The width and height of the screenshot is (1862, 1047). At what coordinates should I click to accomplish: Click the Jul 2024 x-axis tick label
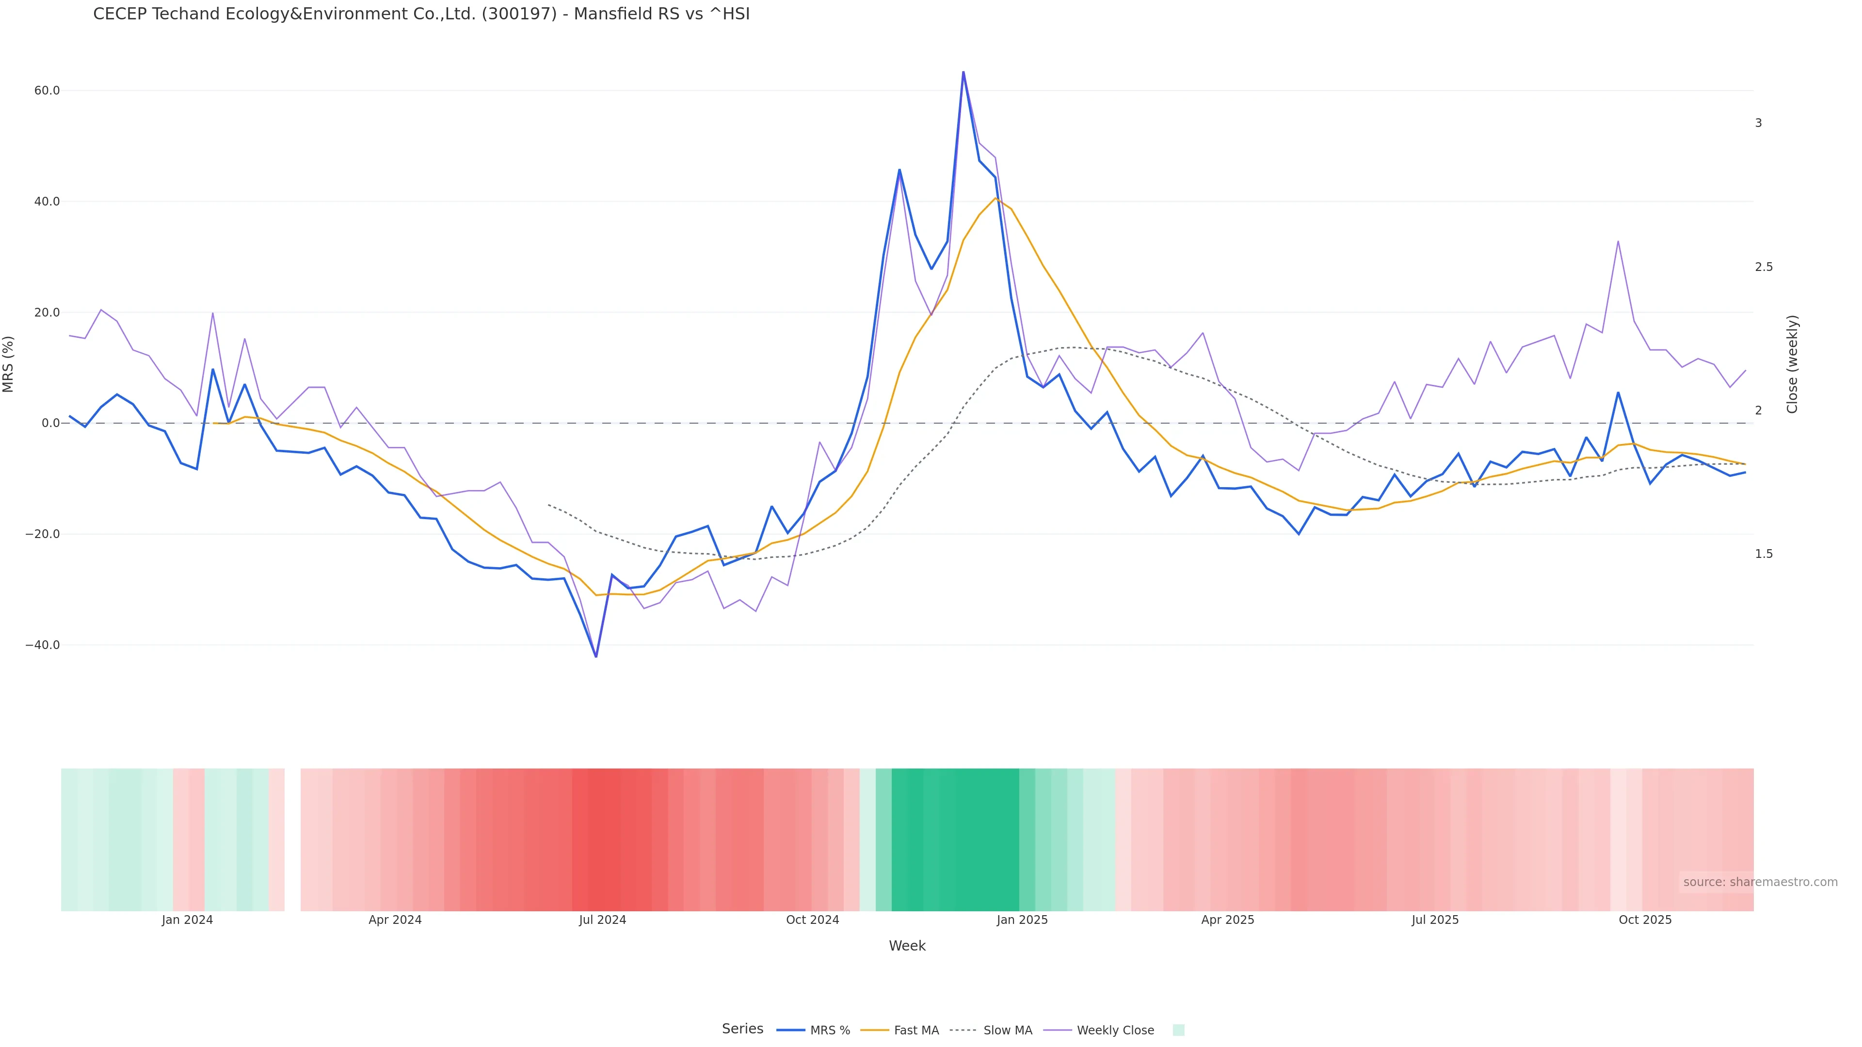602,920
